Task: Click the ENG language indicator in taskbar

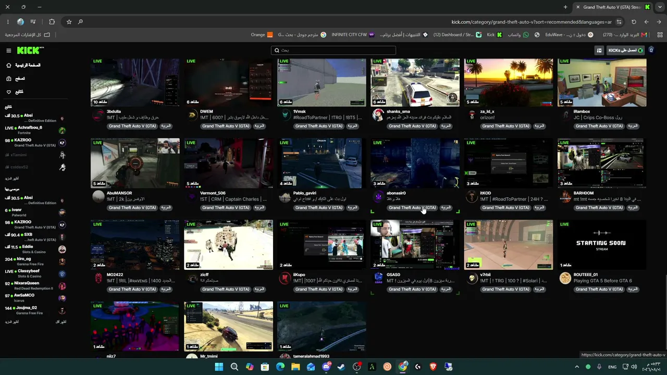Action: click(x=612, y=367)
